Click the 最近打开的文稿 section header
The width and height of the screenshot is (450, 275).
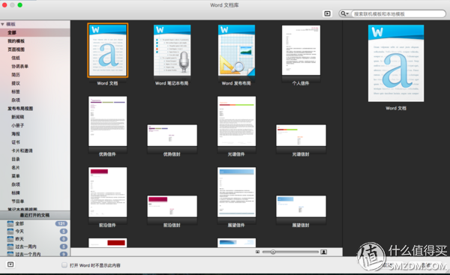pyautogui.click(x=35, y=215)
